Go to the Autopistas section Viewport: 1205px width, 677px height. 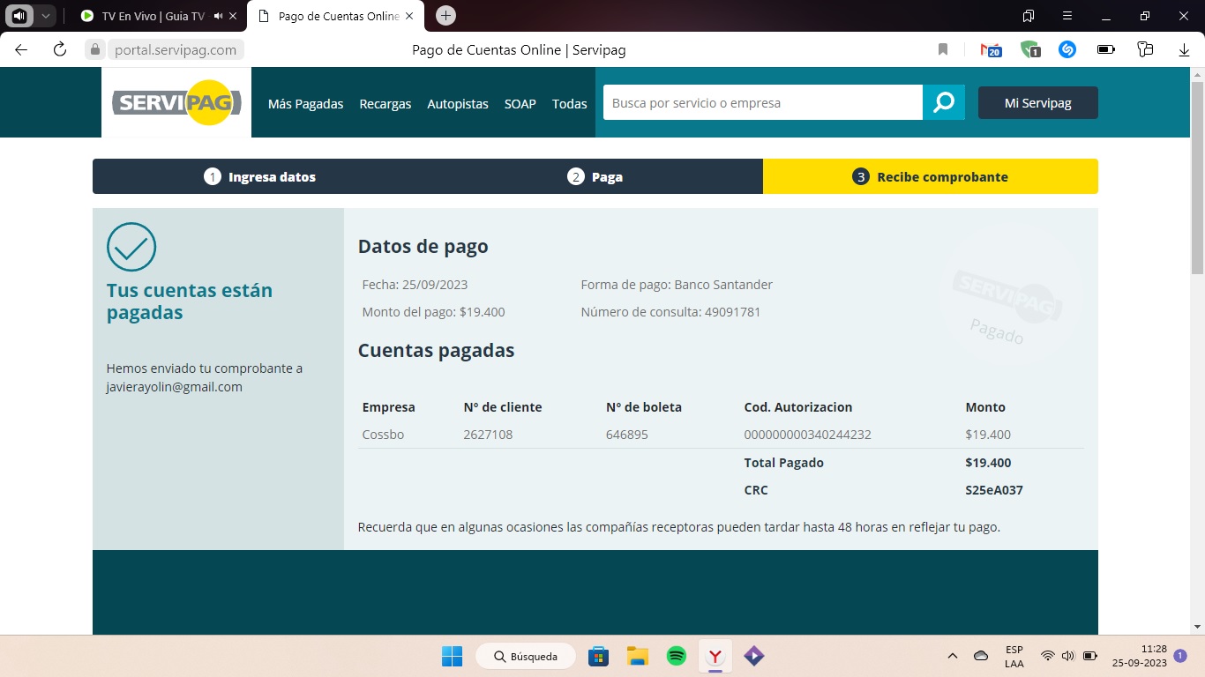pos(457,104)
